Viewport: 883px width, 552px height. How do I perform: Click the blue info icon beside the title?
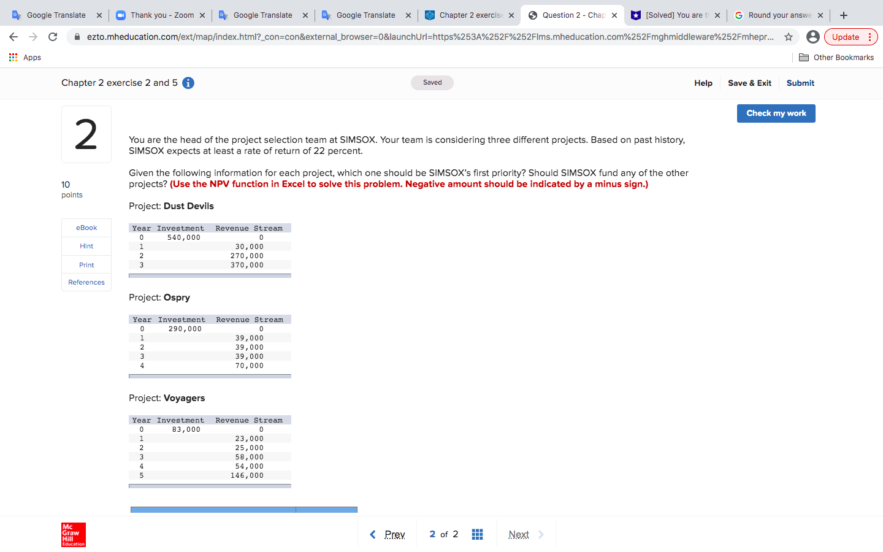(x=188, y=83)
